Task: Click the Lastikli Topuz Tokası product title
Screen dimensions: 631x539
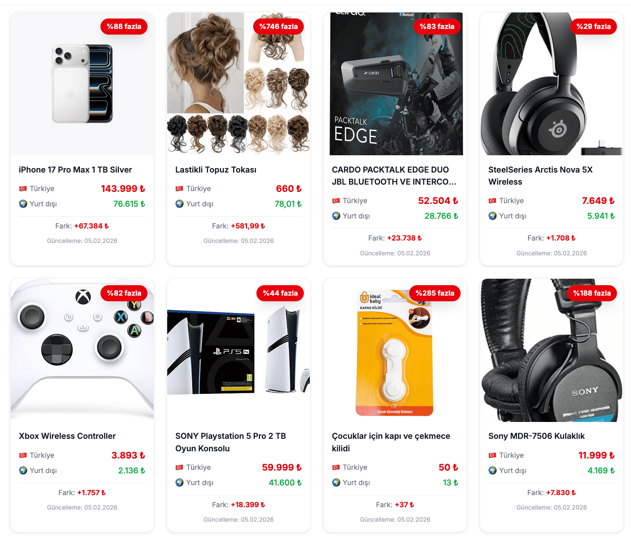Action: point(216,170)
